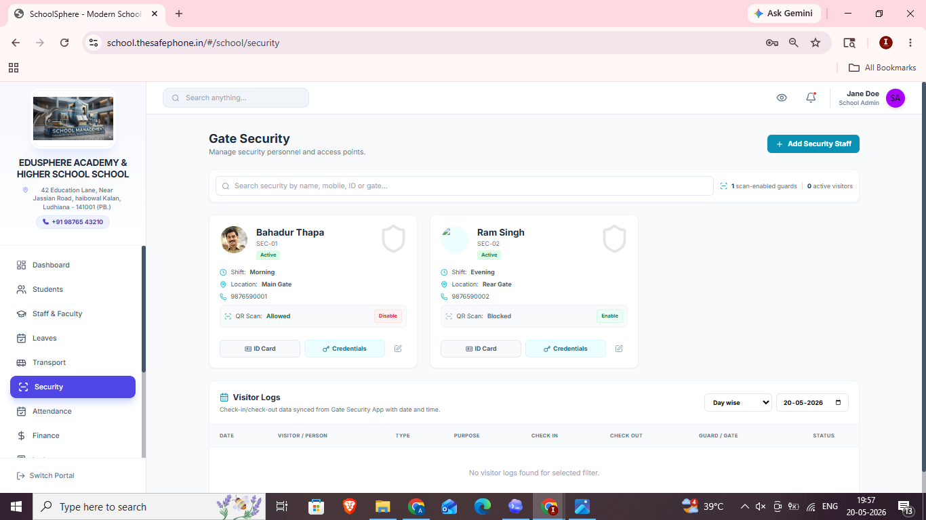Click Bahadur Thapa's profile photo
This screenshot has width=926, height=520.
[x=234, y=240]
